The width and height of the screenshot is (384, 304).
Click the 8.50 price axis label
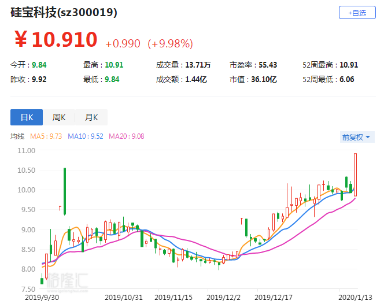coord(28,250)
